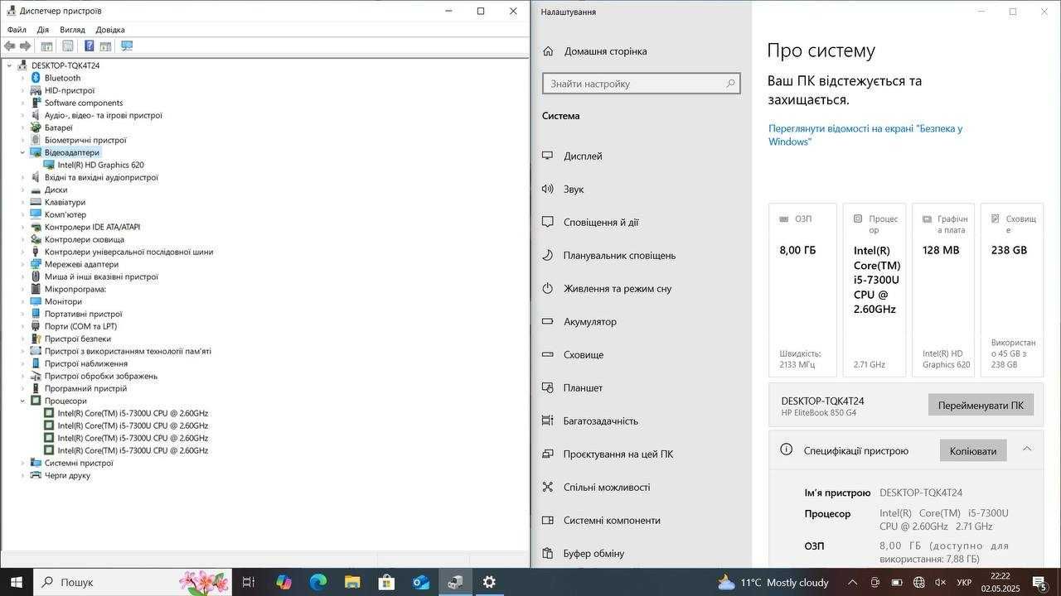This screenshot has width=1061, height=596.
Task: Click the Перейменувати ПК button
Action: tap(981, 406)
